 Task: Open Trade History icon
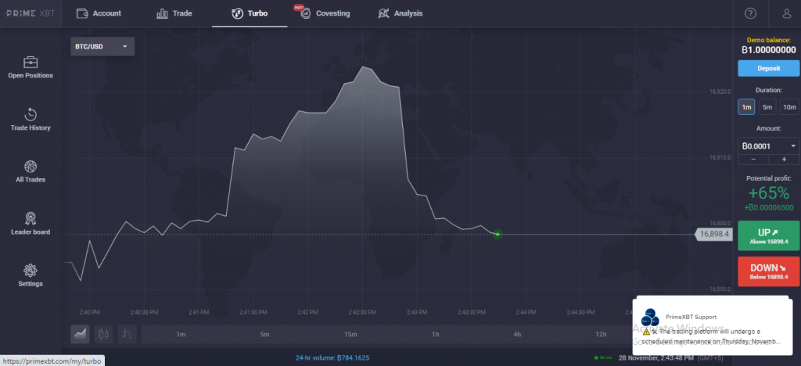(31, 114)
